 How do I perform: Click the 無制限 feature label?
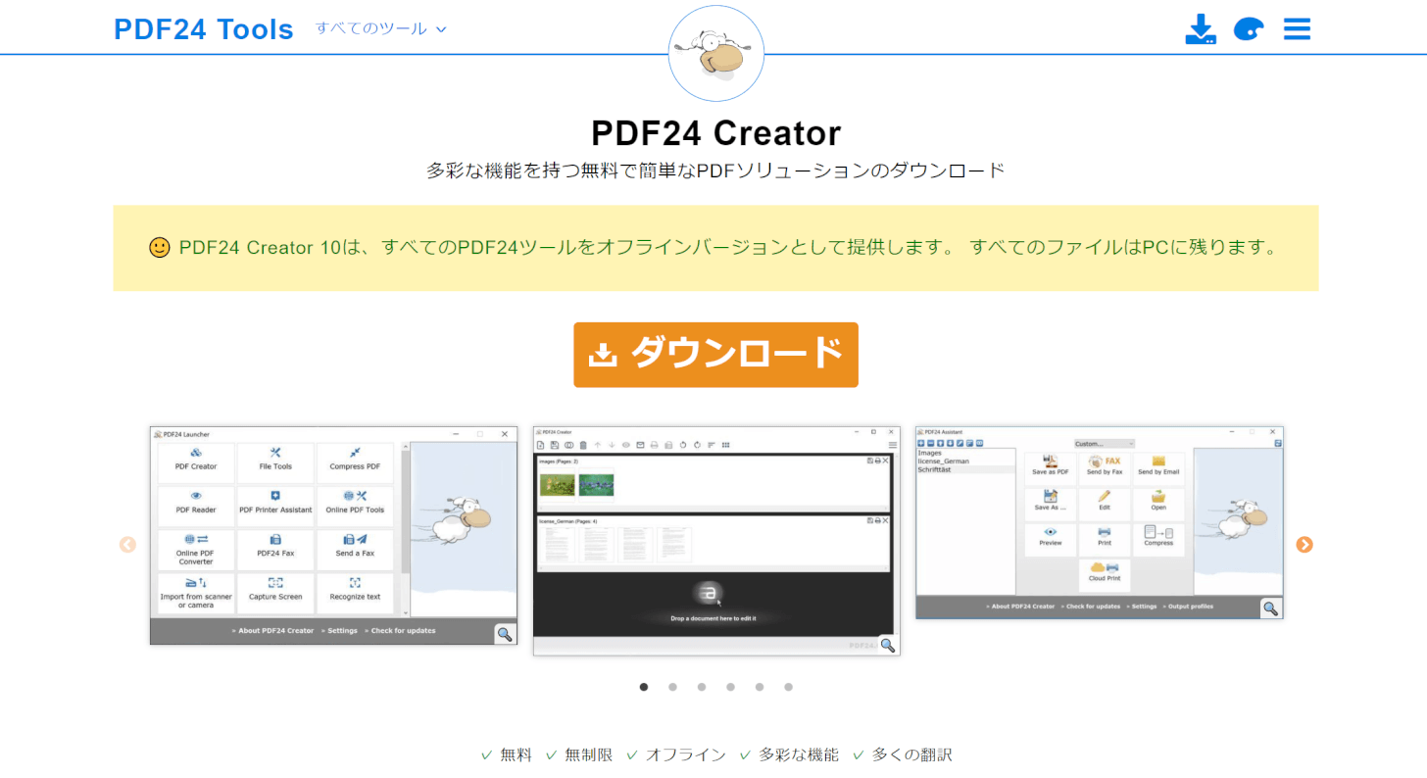click(589, 754)
